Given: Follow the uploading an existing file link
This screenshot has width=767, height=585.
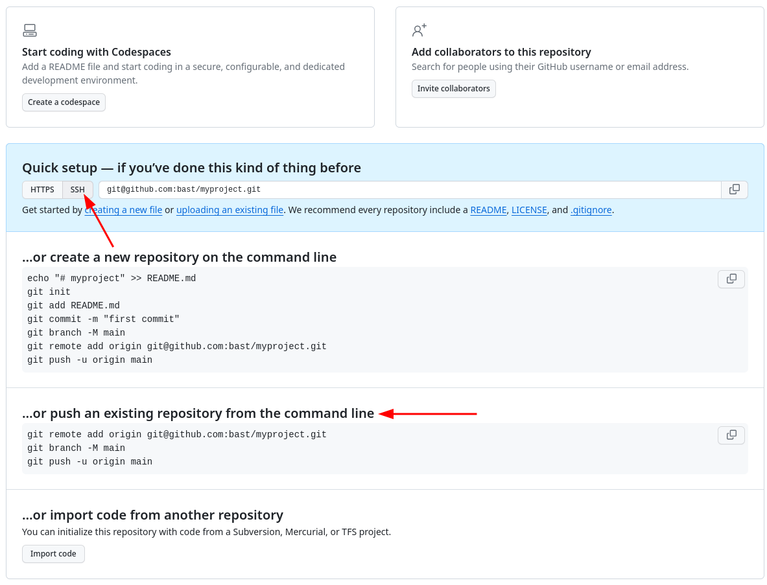Looking at the screenshot, I should (230, 210).
